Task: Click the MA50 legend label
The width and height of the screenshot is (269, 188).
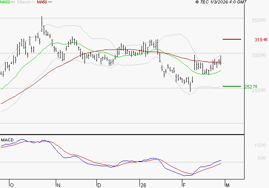Action: tap(42, 2)
